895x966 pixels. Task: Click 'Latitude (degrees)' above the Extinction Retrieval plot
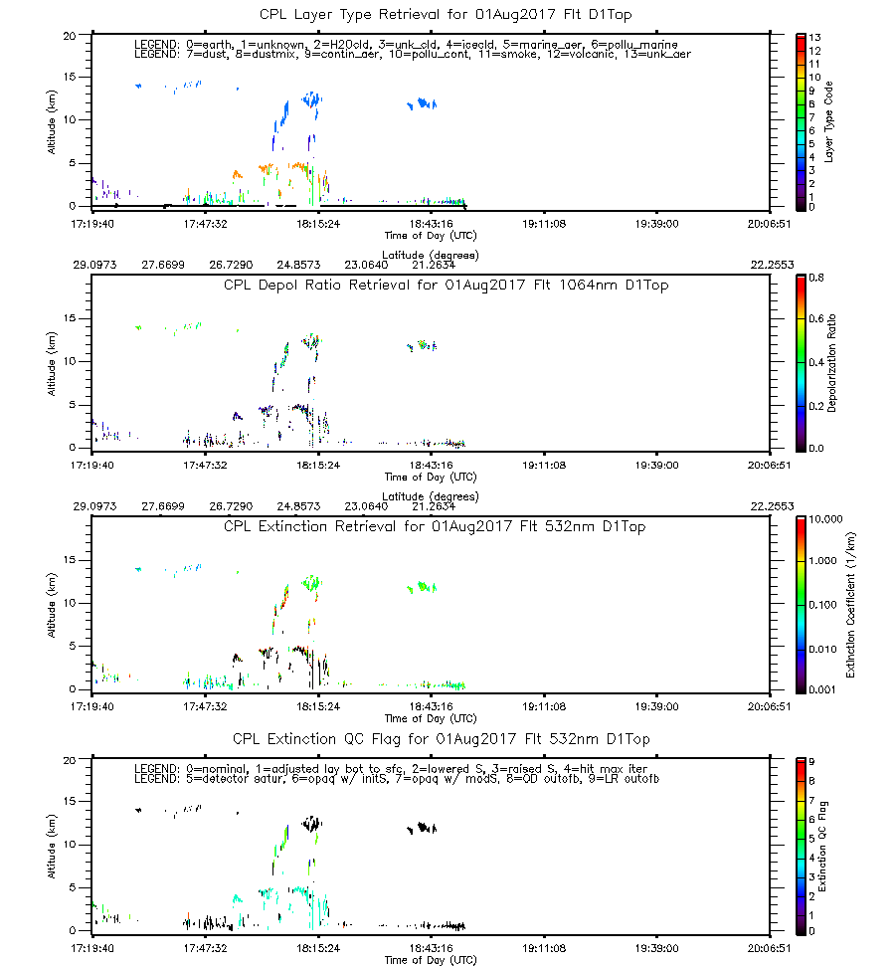click(431, 496)
